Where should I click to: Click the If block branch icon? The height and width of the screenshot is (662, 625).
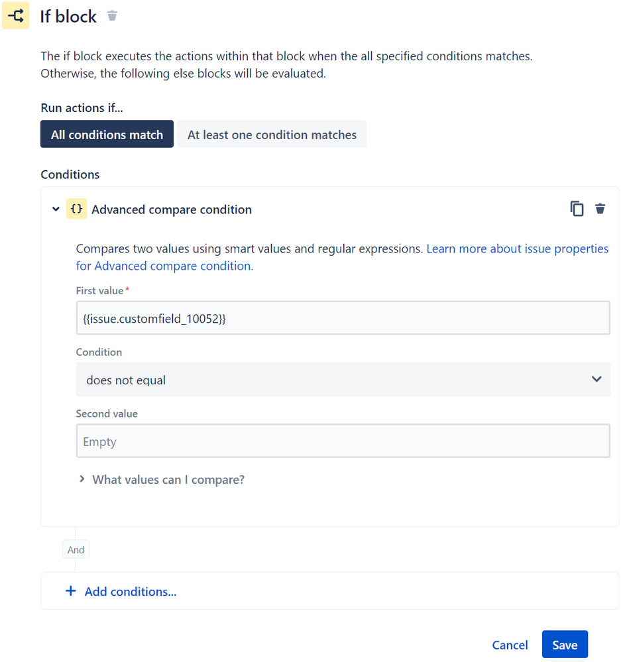pos(16,16)
